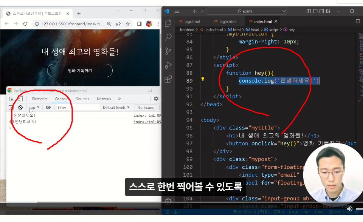363x222 pixels.
Task: Click the console Filter field
Action: pos(78,108)
